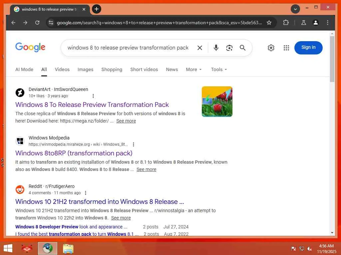This screenshot has height=255, width=341.
Task: Expand See more on Modpedia result
Action: point(147,169)
